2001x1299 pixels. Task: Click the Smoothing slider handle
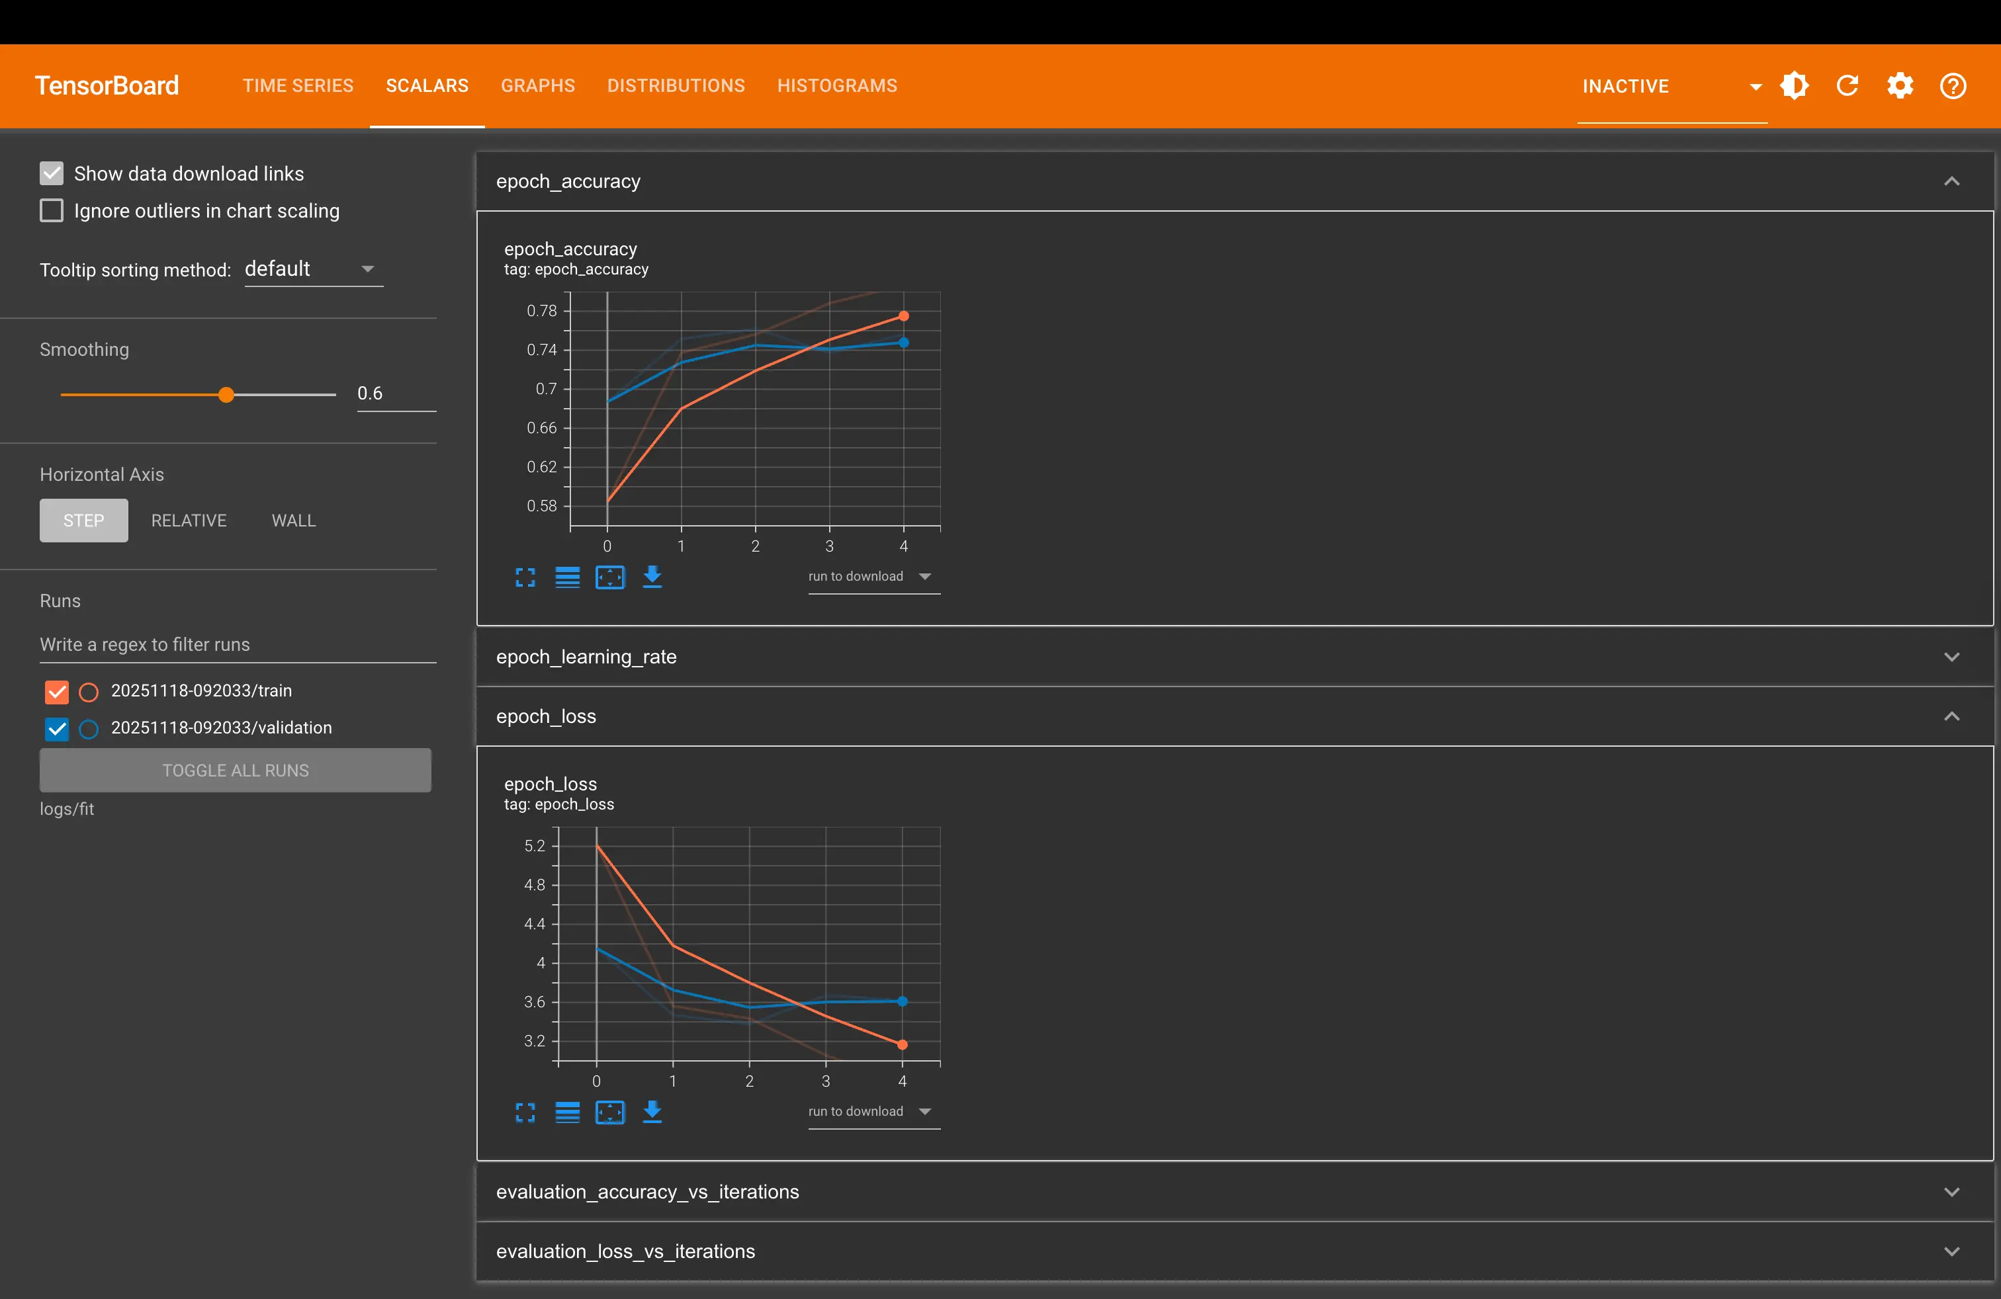tap(226, 395)
